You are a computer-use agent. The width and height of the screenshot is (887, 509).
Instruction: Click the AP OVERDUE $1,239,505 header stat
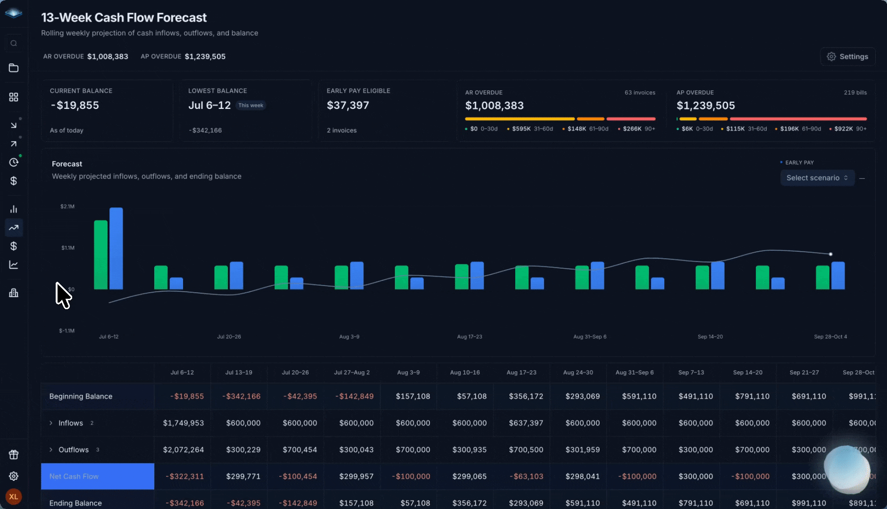(x=183, y=57)
